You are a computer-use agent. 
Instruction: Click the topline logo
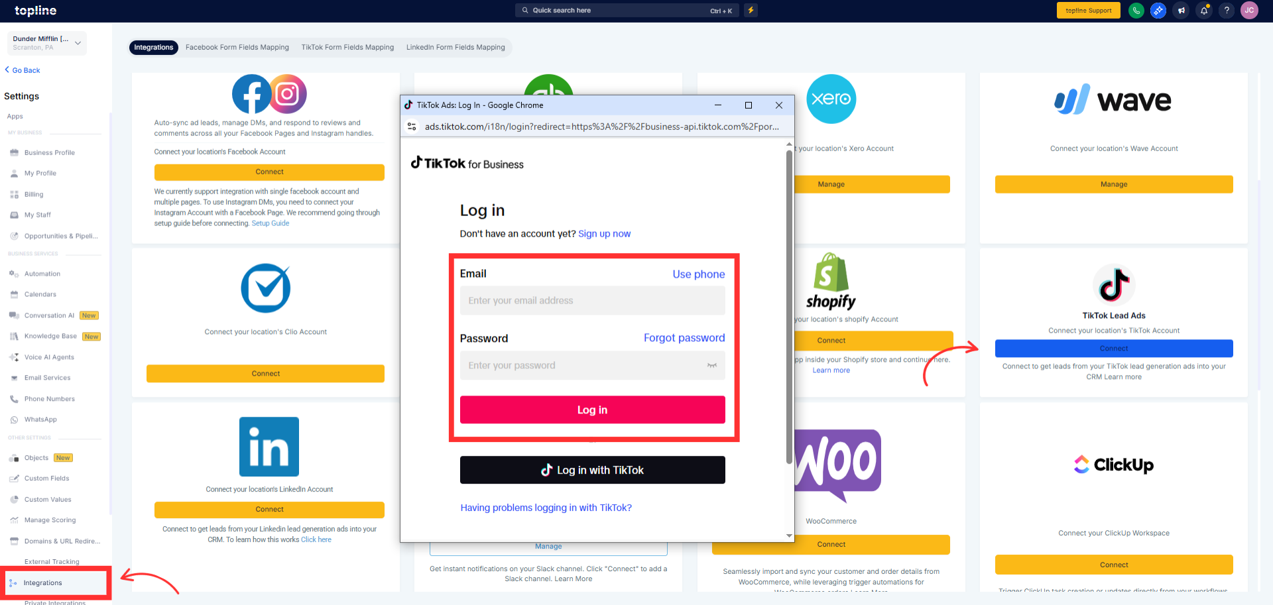[x=36, y=11]
